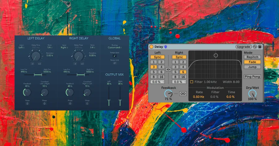Click the Modulation Filter 0.0 % value
Viewport: 279px width, 146px height.
[215, 97]
